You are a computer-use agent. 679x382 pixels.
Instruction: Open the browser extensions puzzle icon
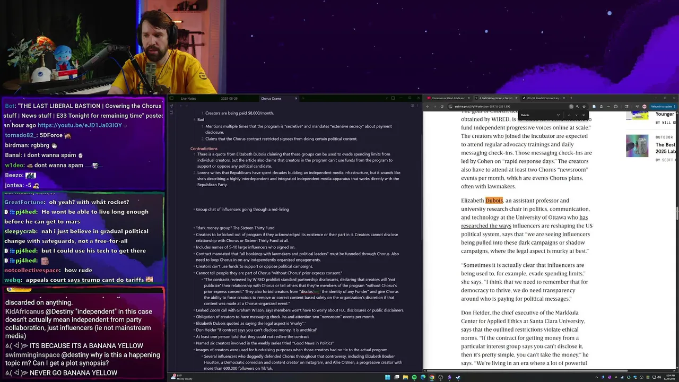pyautogui.click(x=616, y=107)
